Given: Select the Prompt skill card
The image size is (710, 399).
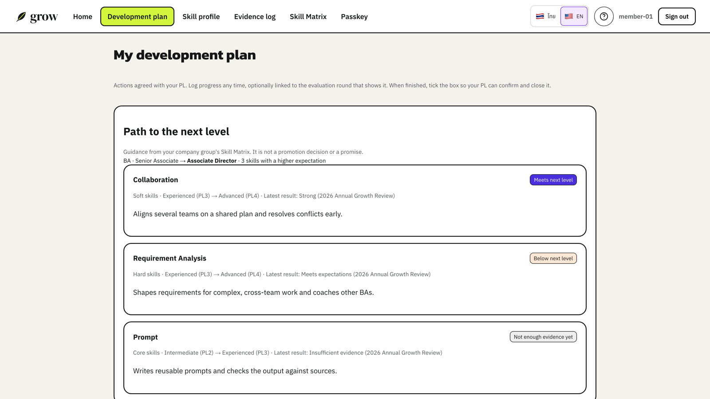Looking at the screenshot, I should pos(355,358).
